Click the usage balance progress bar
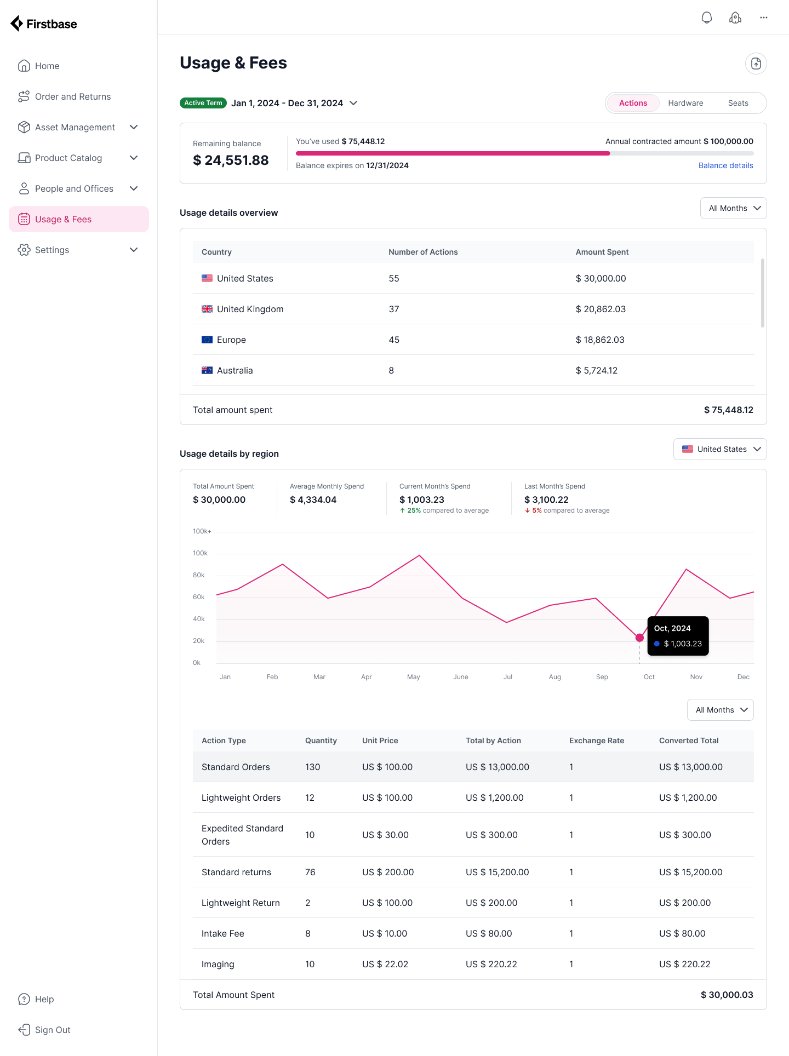This screenshot has width=789, height=1056. (x=525, y=153)
